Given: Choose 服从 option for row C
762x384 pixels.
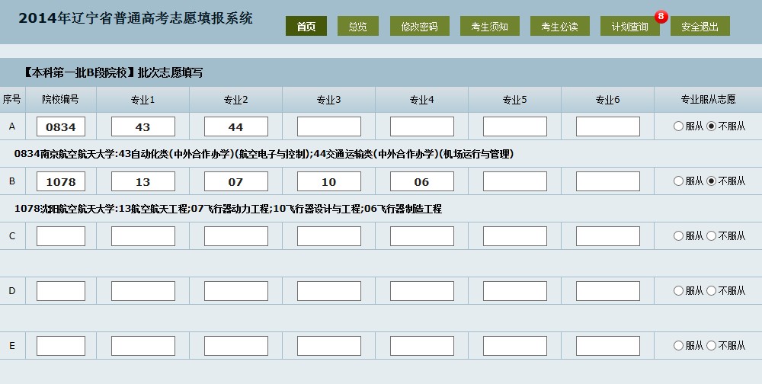Looking at the screenshot, I should point(678,236).
